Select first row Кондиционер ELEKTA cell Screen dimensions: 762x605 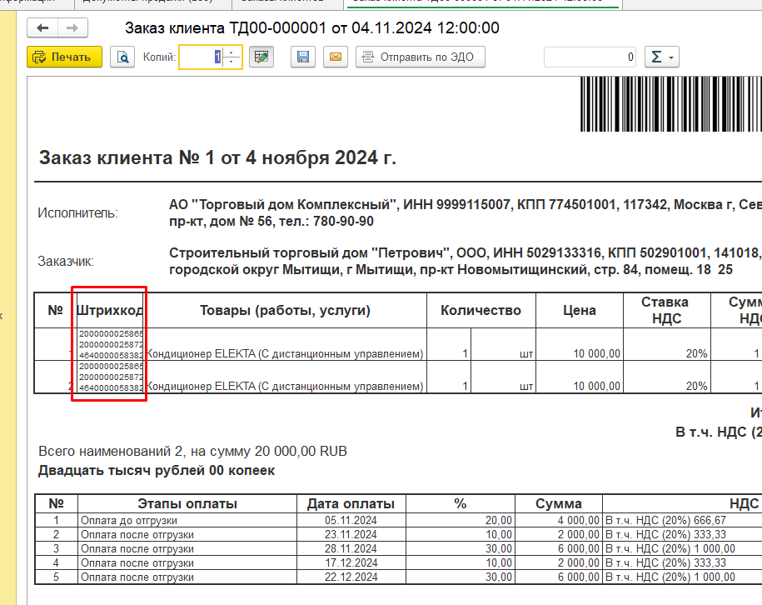tap(286, 344)
